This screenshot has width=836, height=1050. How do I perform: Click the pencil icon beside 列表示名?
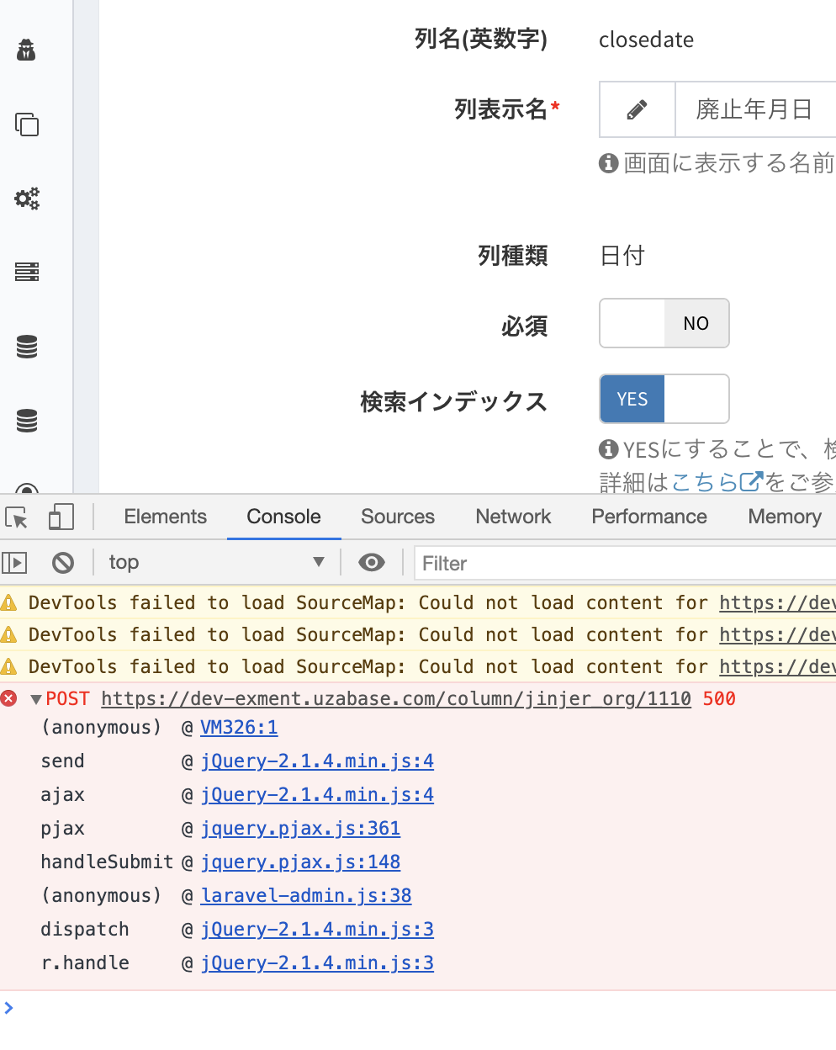pos(638,109)
